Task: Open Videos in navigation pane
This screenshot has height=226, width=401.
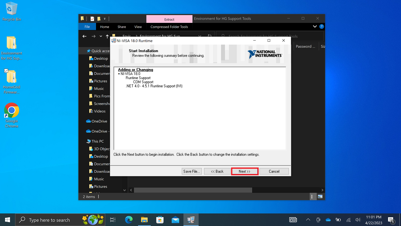Action: tap(97, 111)
